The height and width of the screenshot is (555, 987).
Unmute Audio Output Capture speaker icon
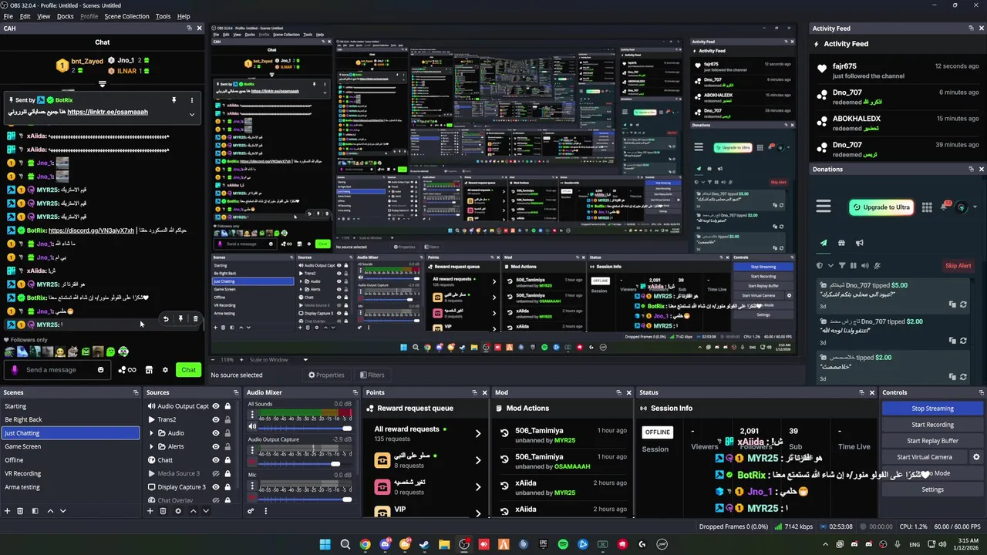(x=251, y=463)
